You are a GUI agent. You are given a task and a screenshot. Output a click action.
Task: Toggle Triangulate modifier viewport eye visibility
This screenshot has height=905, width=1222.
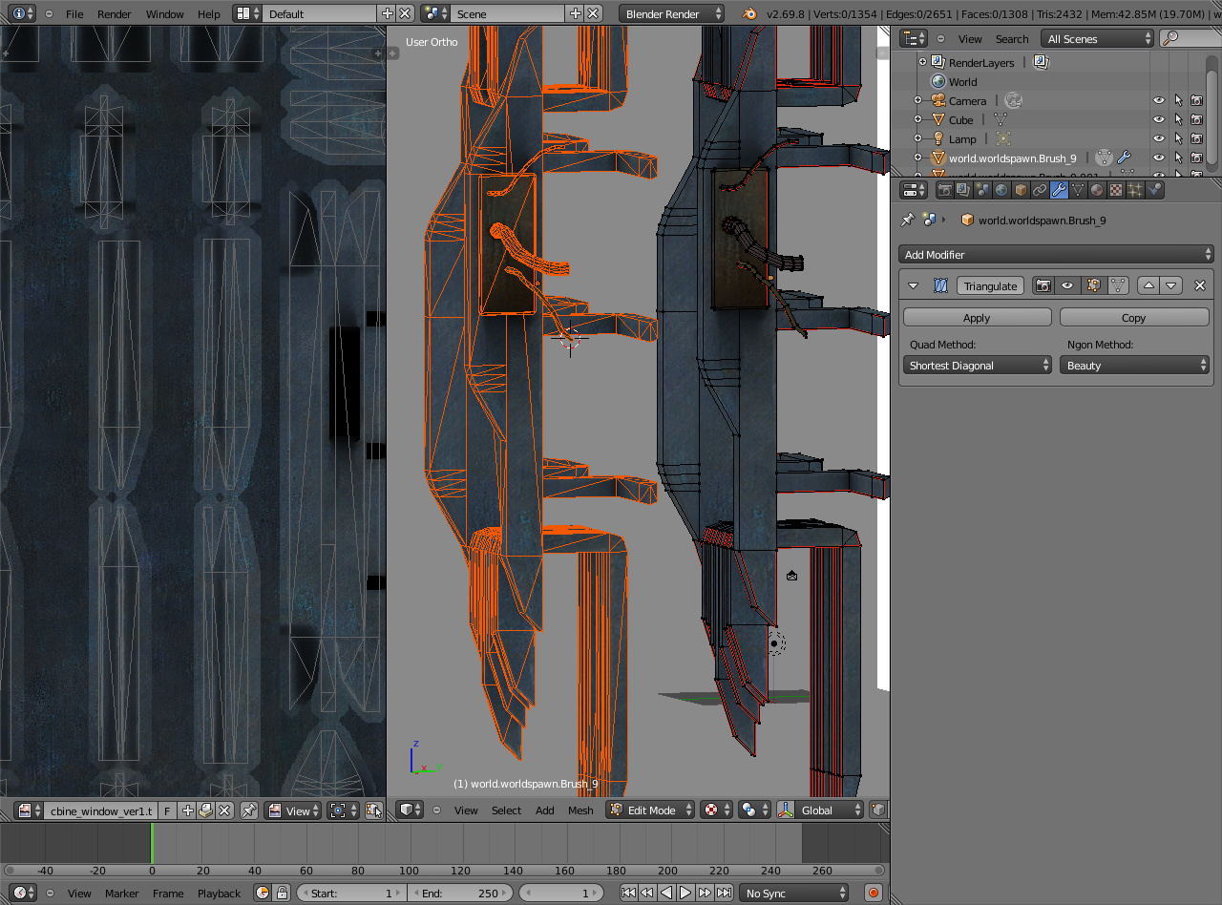pos(1067,285)
